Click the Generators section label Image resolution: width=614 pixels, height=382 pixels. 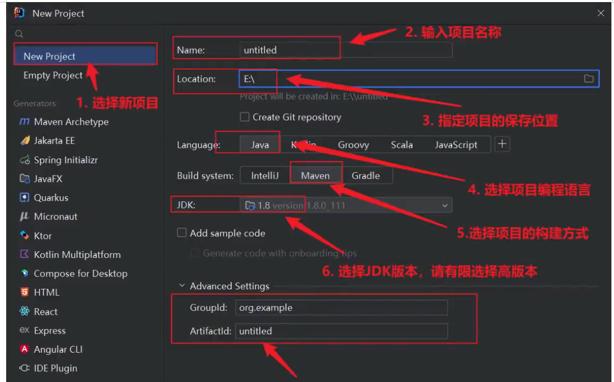[35, 103]
